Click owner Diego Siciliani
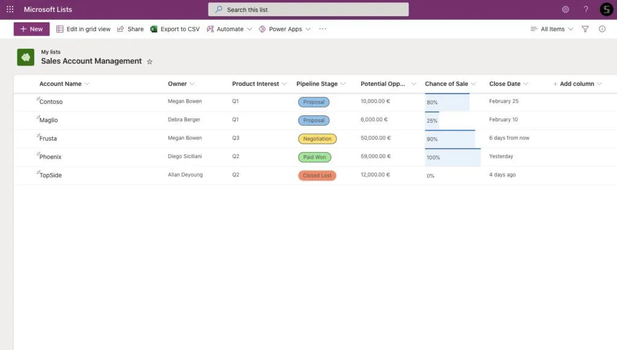The height and width of the screenshot is (350, 617). [184, 156]
